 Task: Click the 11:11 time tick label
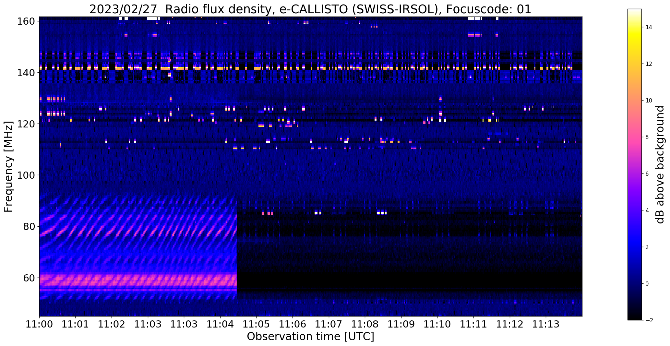[x=474, y=324]
